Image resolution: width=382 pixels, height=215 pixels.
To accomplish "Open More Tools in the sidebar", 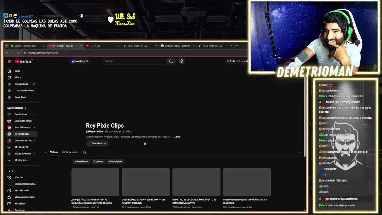I will 21,97.
